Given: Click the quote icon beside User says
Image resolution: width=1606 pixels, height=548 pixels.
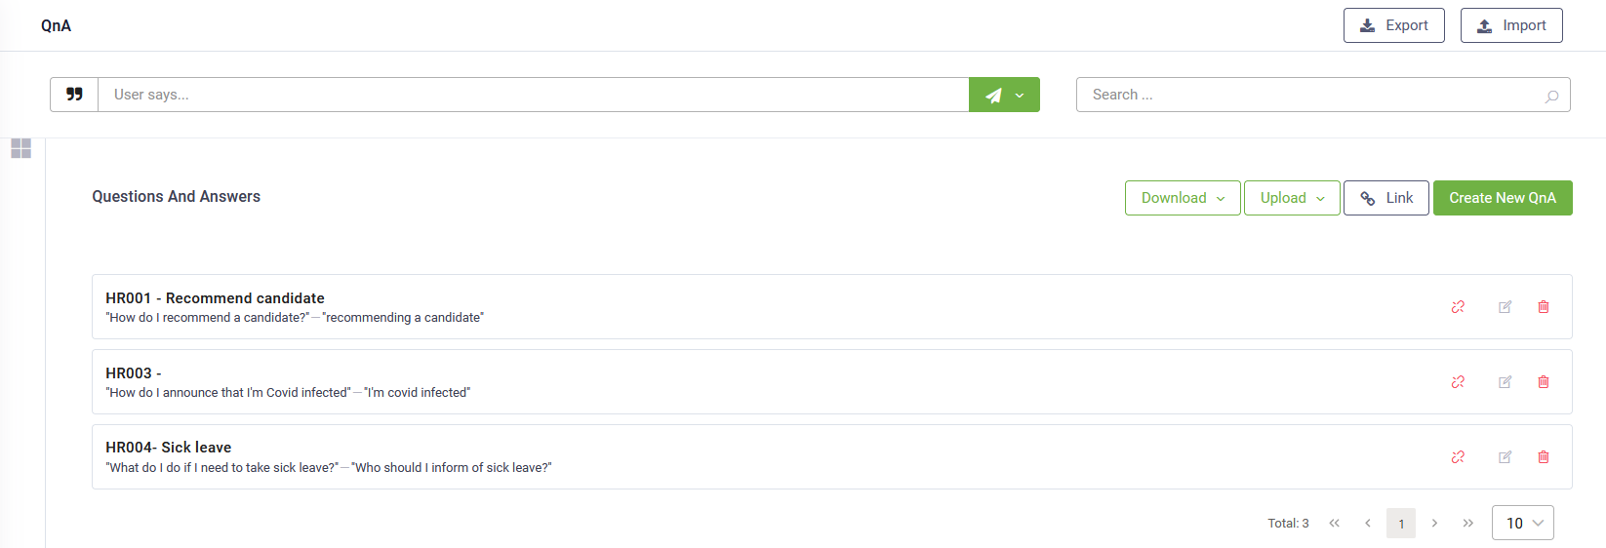Looking at the screenshot, I should pos(74,95).
